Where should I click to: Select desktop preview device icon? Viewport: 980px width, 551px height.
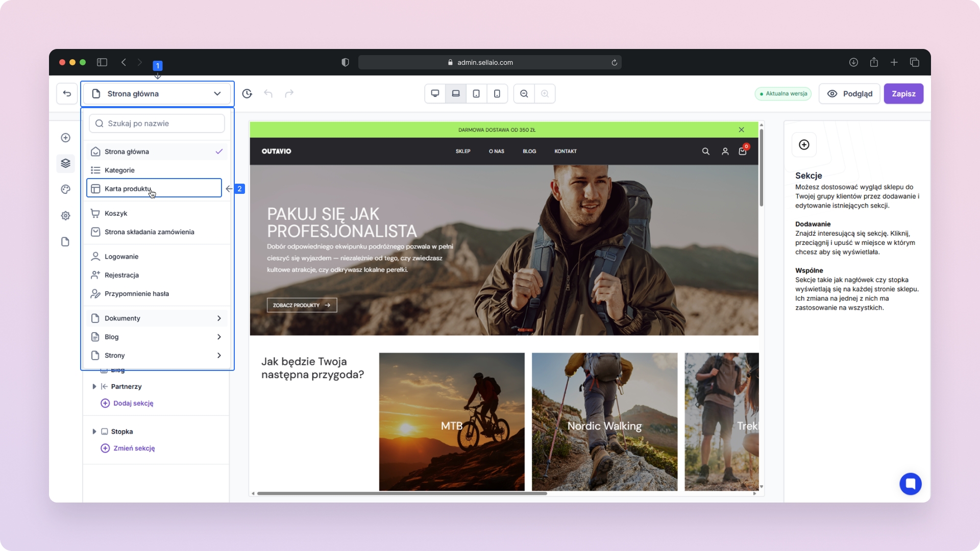click(x=435, y=94)
